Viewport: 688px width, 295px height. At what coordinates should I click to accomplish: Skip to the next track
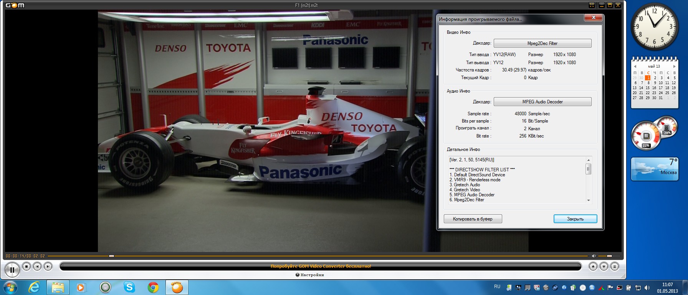tap(48, 266)
